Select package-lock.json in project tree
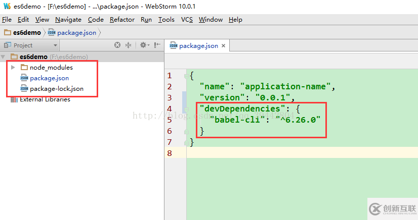The height and width of the screenshot is (220, 418). (57, 89)
